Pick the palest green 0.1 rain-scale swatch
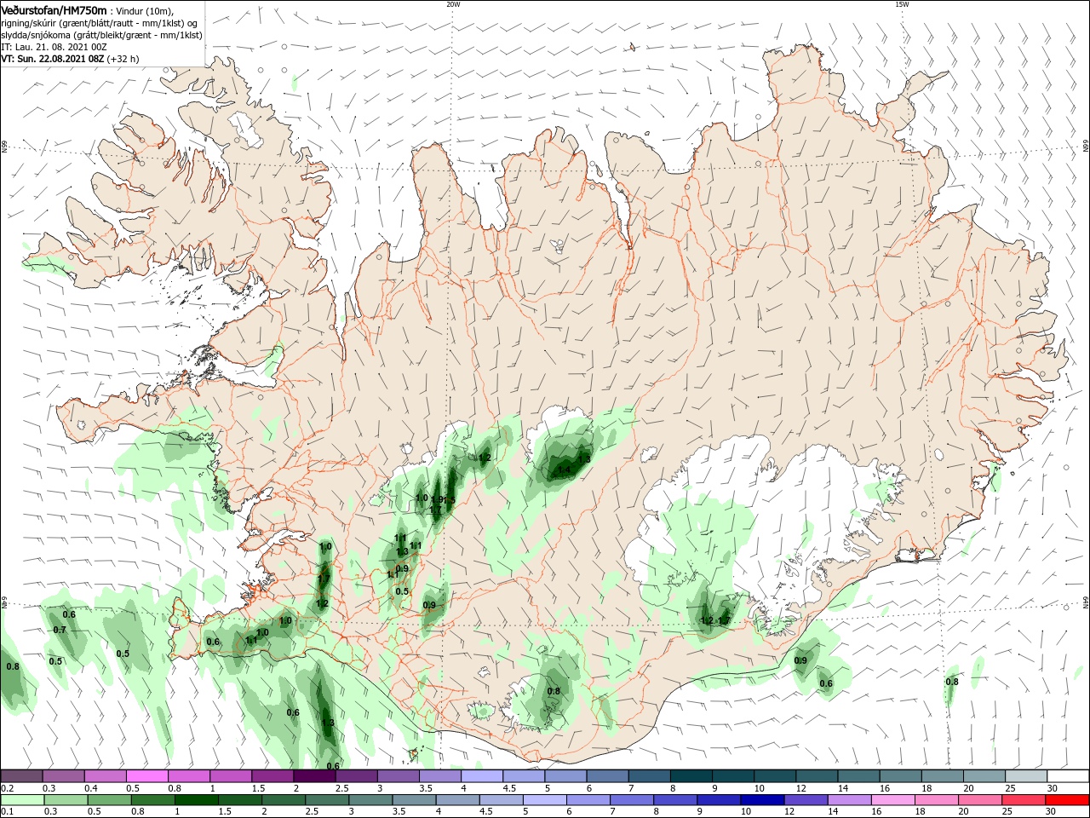Image resolution: width=1090 pixels, height=818 pixels. (22, 800)
